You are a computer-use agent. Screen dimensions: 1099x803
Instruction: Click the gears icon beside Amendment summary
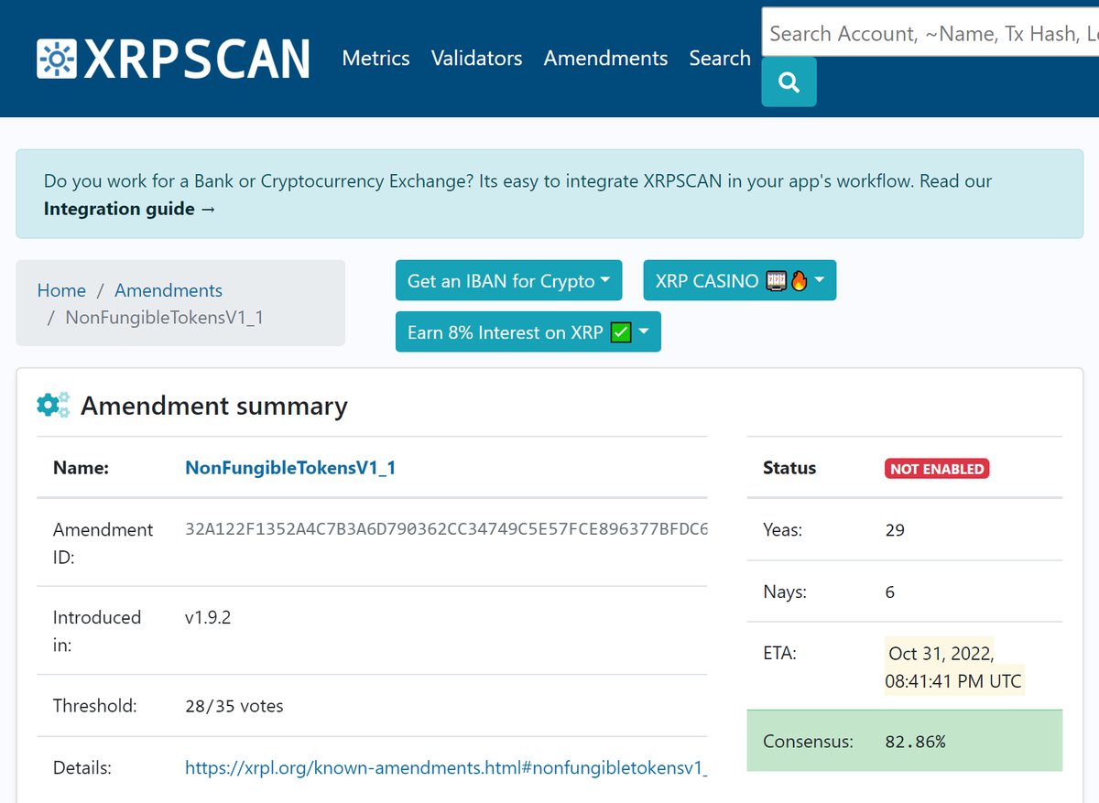point(53,405)
